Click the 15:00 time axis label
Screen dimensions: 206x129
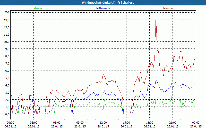pyautogui.click(x=126, y=123)
